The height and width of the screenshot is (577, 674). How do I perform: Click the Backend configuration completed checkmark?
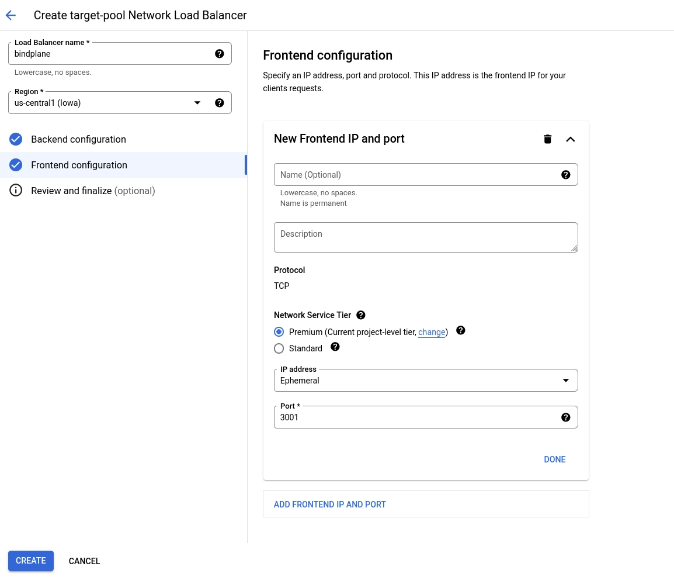click(x=16, y=139)
